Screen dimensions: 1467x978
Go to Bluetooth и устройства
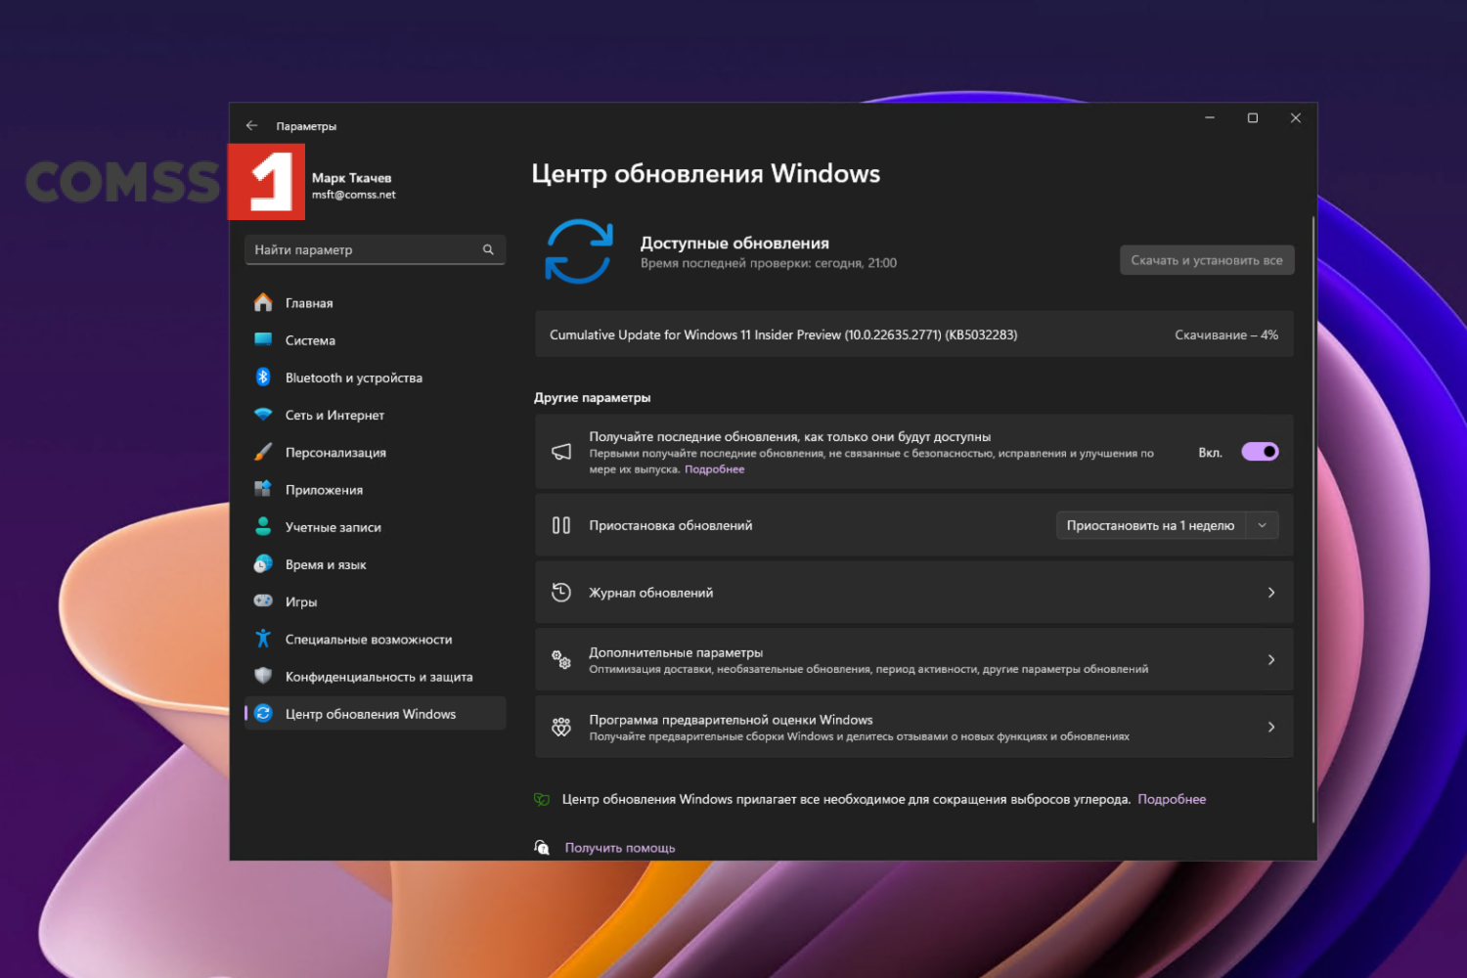pyautogui.click(x=376, y=378)
